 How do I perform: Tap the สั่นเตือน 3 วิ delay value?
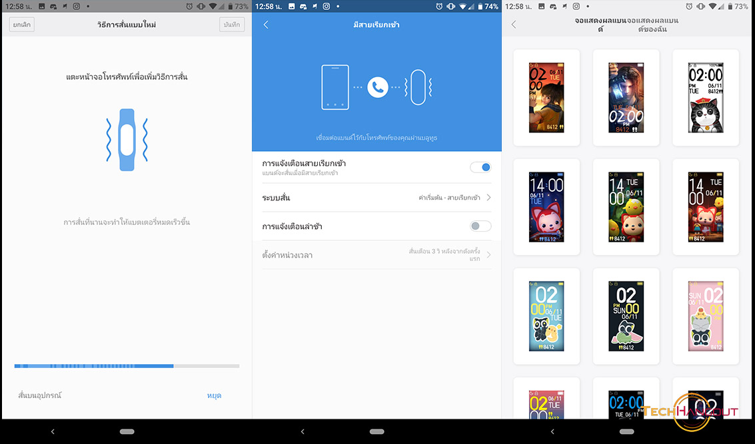[x=444, y=254]
